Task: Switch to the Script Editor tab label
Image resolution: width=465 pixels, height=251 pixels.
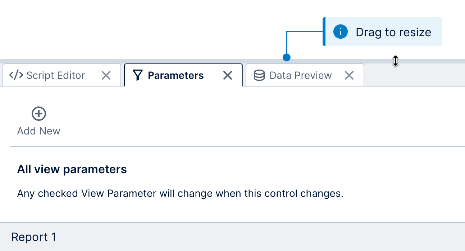Action: pos(56,75)
